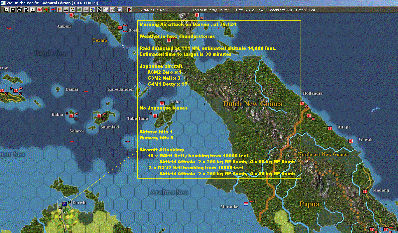Image resolution: width=398 pixels, height=233 pixels.
Task: Click the red ship icon near Merauke
Action: (251, 202)
